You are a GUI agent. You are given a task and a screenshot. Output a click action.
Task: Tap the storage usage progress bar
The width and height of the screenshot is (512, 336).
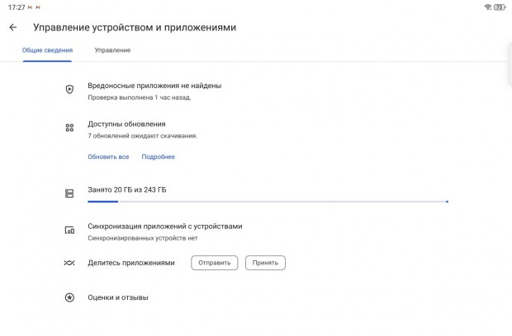(x=268, y=202)
